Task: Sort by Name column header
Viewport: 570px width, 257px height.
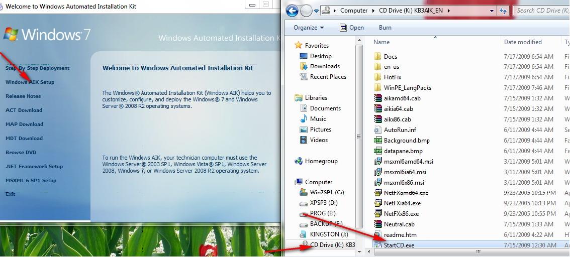Action: coord(382,42)
